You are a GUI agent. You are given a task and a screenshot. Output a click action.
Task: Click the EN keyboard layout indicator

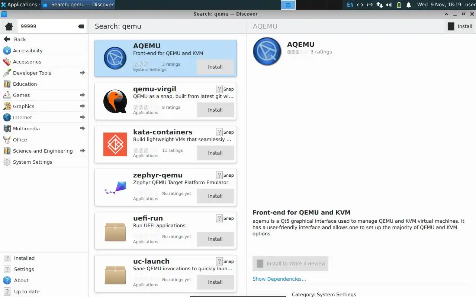pyautogui.click(x=350, y=5)
